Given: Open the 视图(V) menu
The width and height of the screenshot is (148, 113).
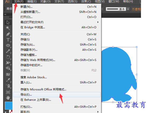Looking at the screenshot, I should pos(100,1).
